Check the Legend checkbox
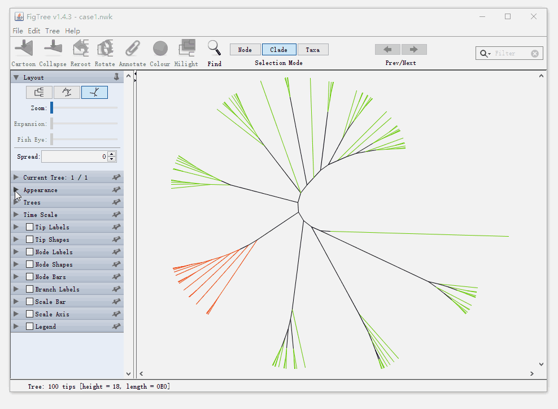Viewport: 558px width, 409px height. 30,327
